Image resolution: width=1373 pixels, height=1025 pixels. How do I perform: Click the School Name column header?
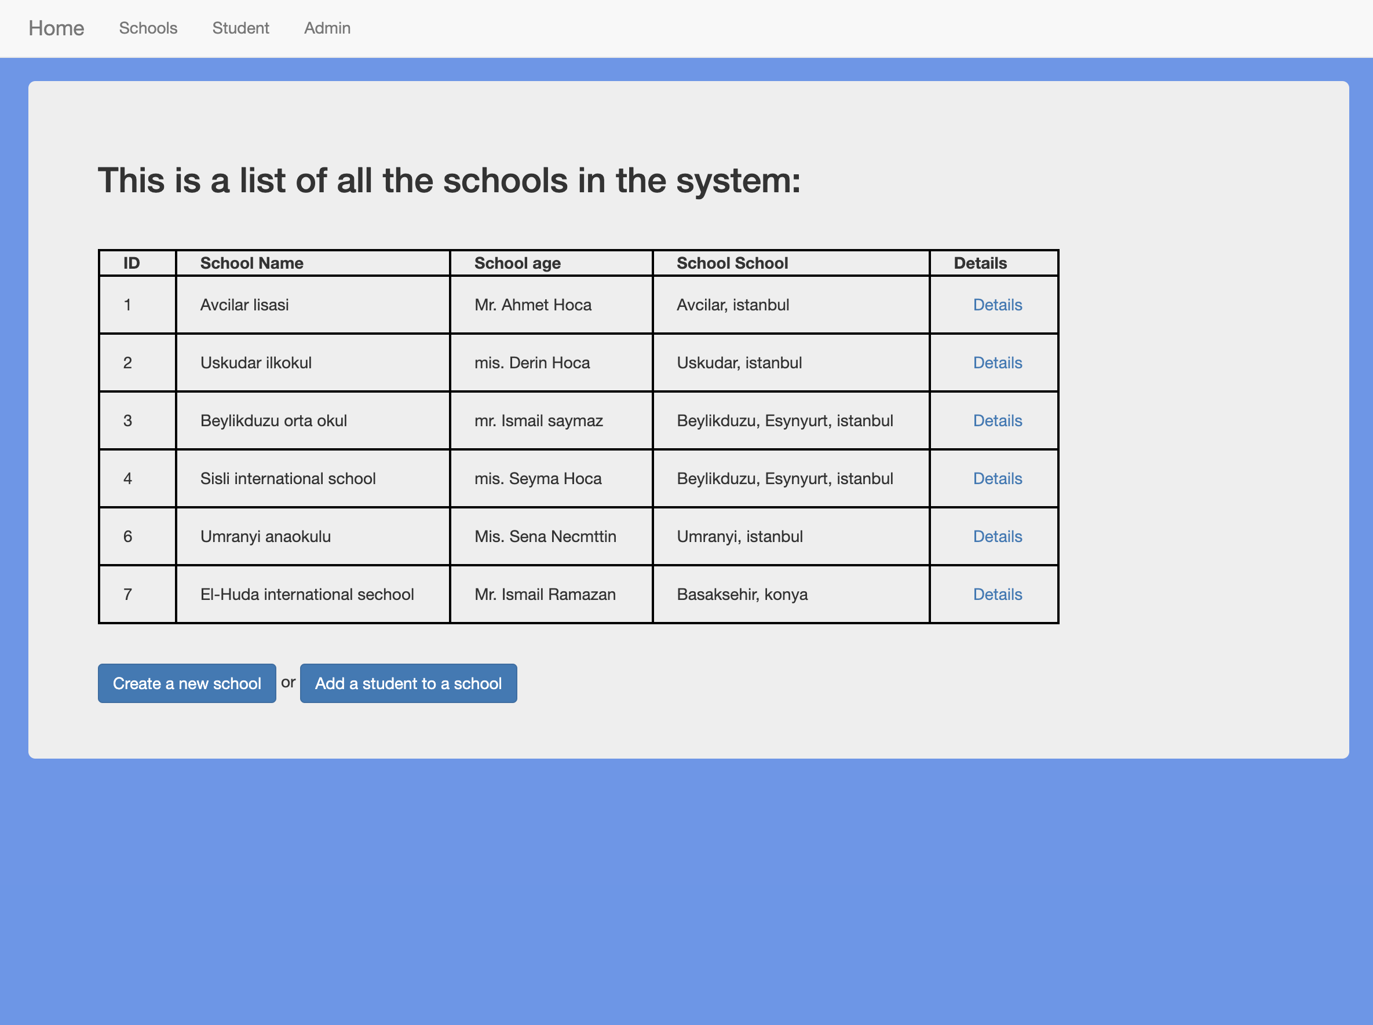pyautogui.click(x=251, y=262)
